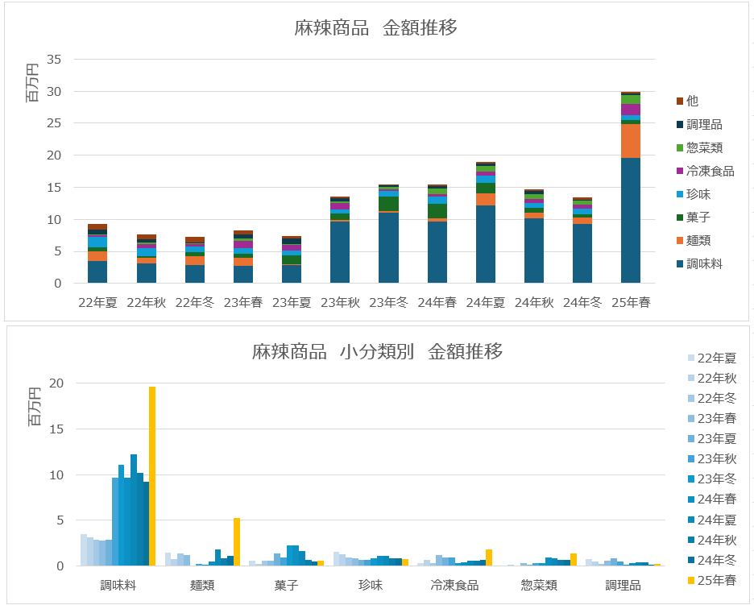
Task: Click the 調味料 segment of the 25年春 stacked bar
Action: pos(630,220)
